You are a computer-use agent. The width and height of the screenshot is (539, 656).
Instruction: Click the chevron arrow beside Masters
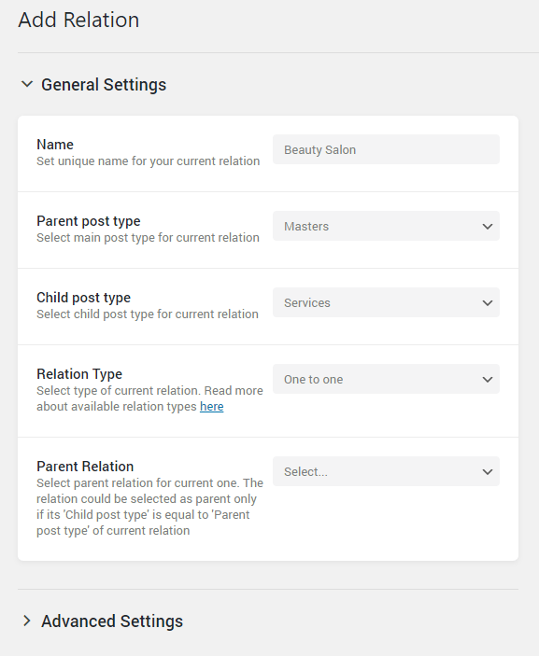[x=488, y=227]
